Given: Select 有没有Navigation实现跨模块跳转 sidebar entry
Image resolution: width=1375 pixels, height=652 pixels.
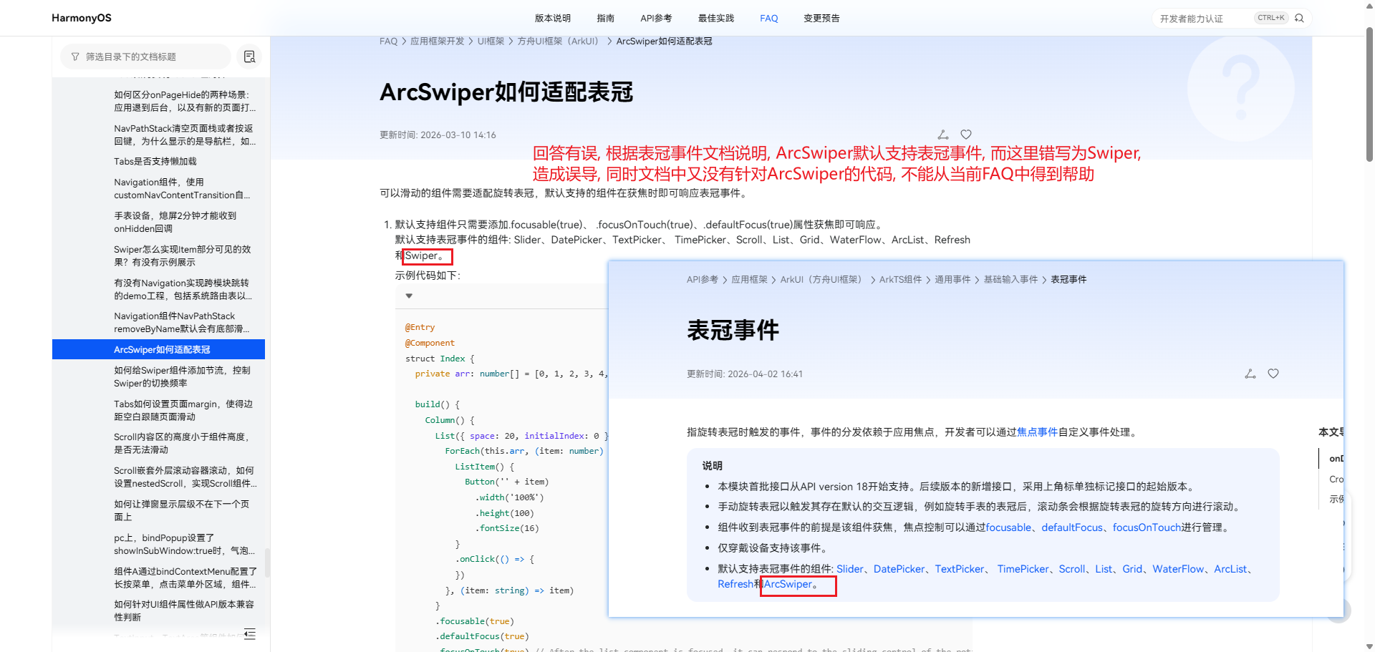Looking at the screenshot, I should pyautogui.click(x=183, y=289).
